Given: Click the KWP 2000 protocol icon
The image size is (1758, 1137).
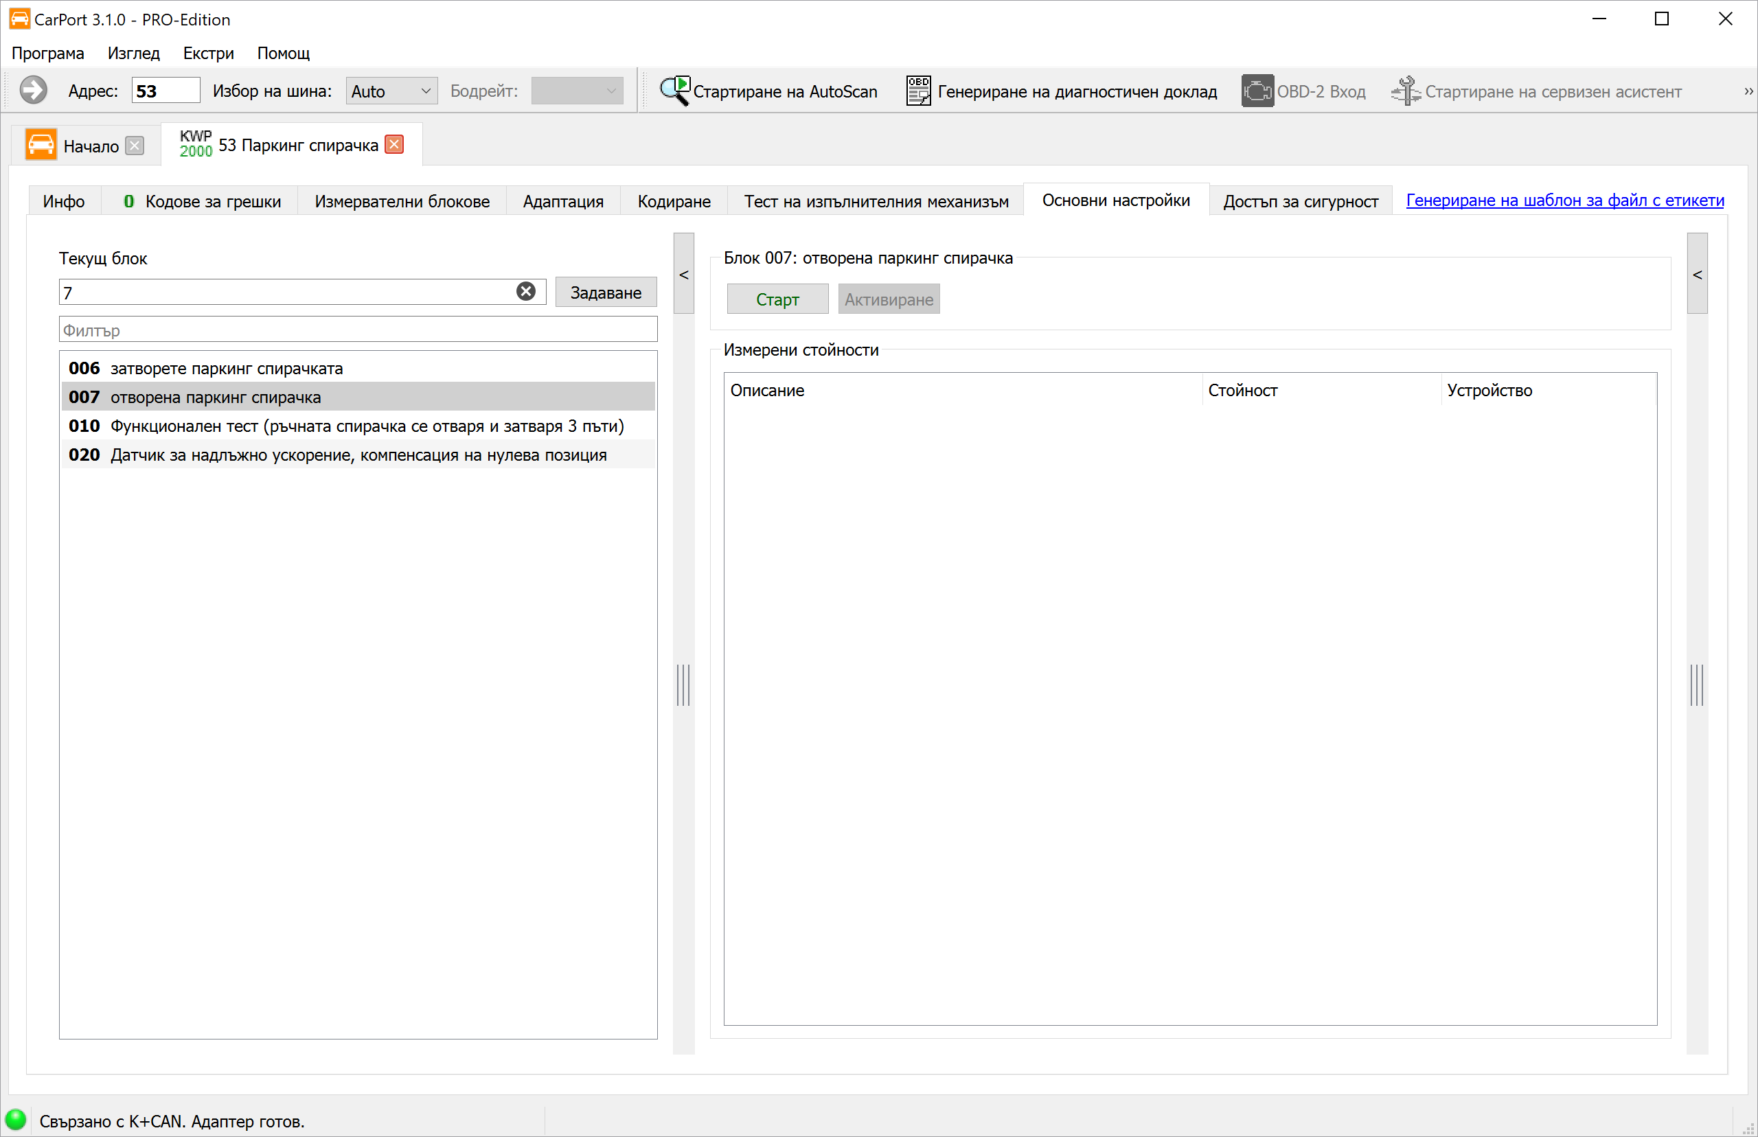Looking at the screenshot, I should point(196,144).
